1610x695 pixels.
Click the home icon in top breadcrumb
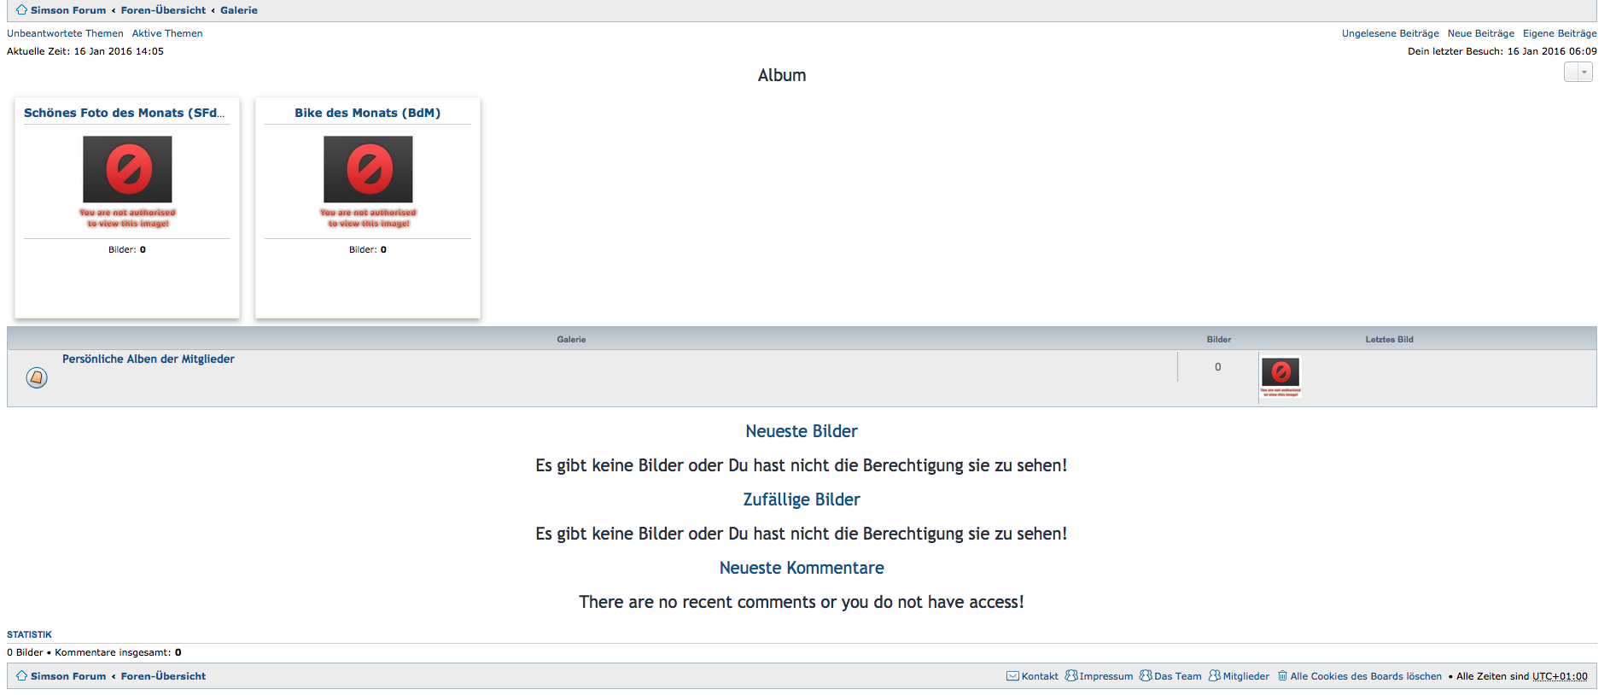[21, 9]
